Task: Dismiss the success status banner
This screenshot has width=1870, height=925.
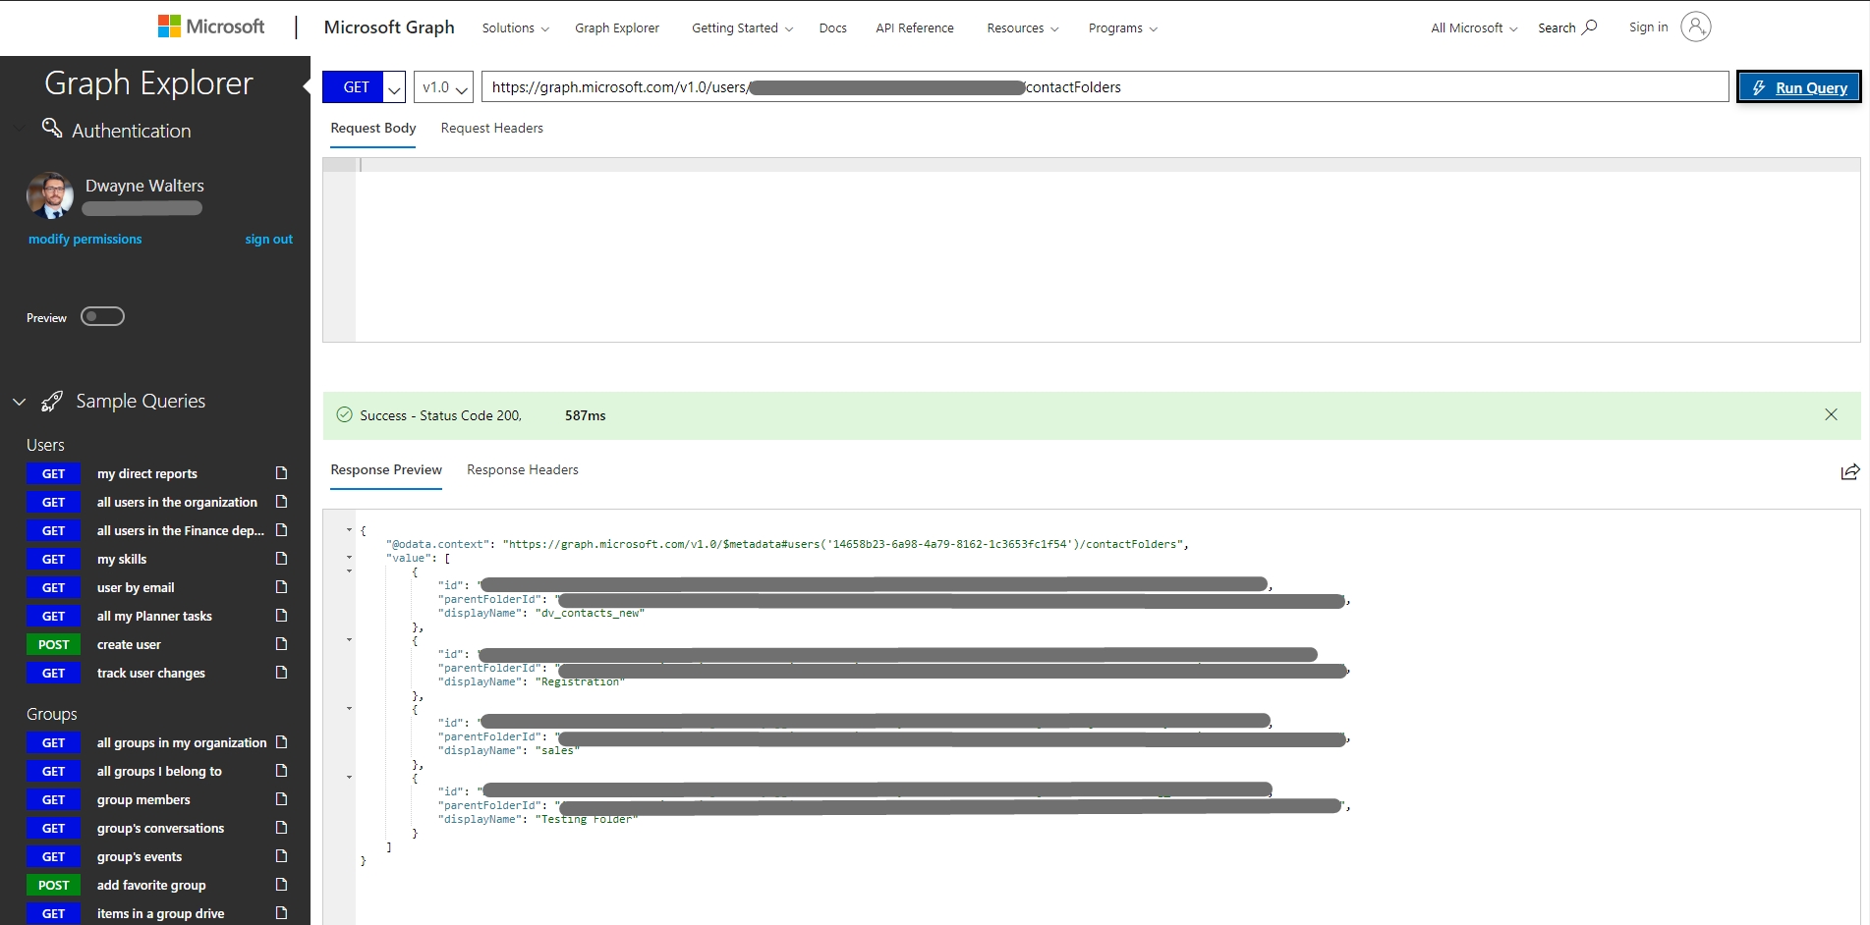Action: click(1831, 414)
